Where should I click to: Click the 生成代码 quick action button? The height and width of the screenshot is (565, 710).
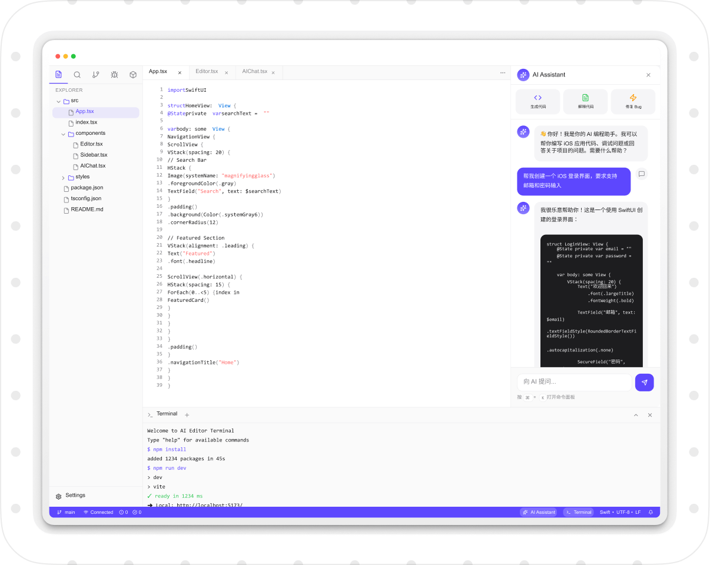click(538, 101)
